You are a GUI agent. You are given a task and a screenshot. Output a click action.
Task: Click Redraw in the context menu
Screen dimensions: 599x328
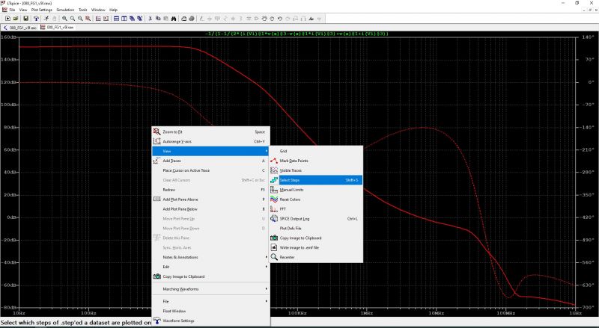tap(169, 190)
